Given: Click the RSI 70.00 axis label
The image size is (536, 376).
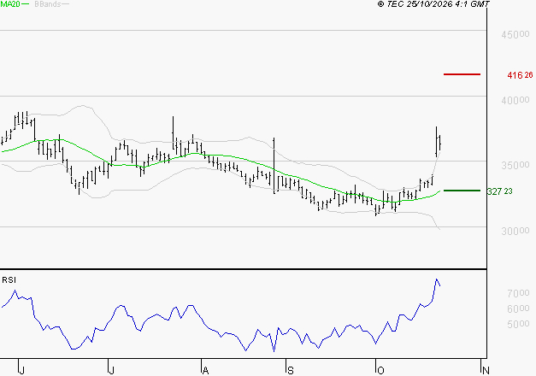Looking at the screenshot, I should (x=518, y=293).
